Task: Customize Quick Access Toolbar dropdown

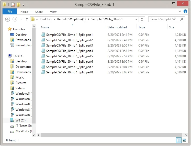Action: pos(24,5)
